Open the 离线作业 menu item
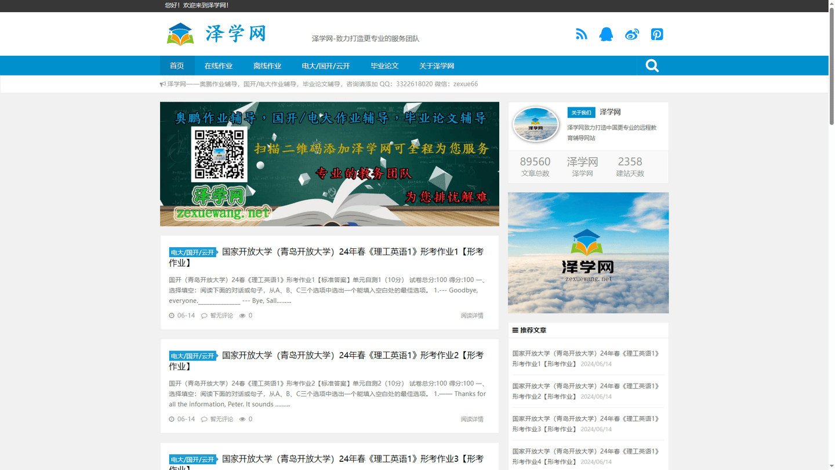 tap(267, 66)
